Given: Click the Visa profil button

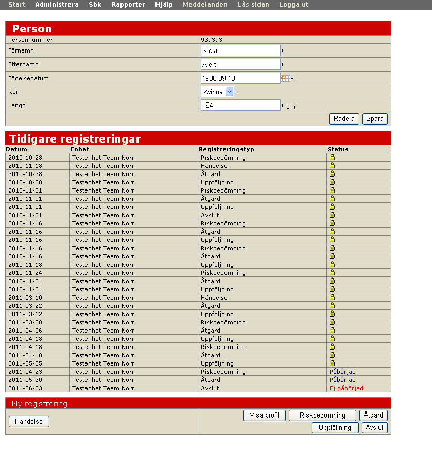Looking at the screenshot, I should (x=264, y=415).
